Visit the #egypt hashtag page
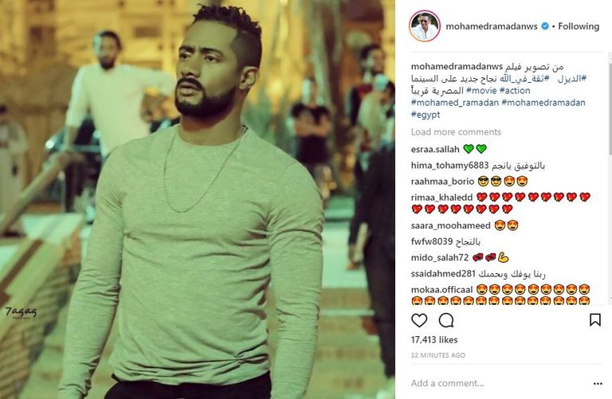This screenshot has width=612, height=399. 426,115
